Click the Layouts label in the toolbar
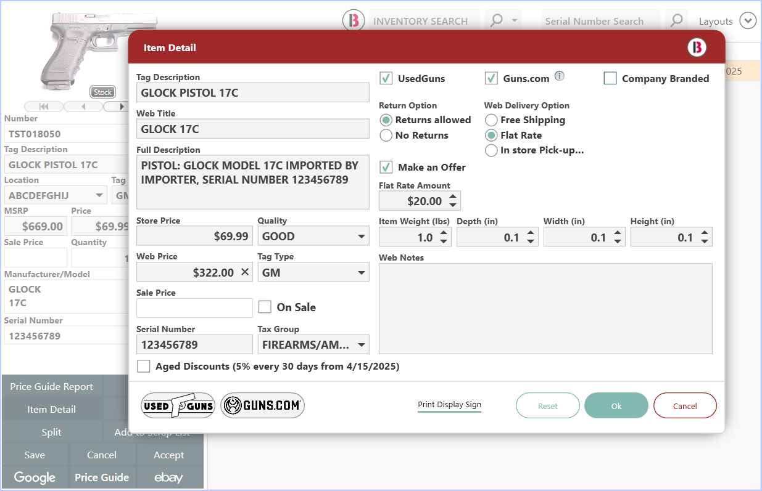762x491 pixels. tap(716, 22)
